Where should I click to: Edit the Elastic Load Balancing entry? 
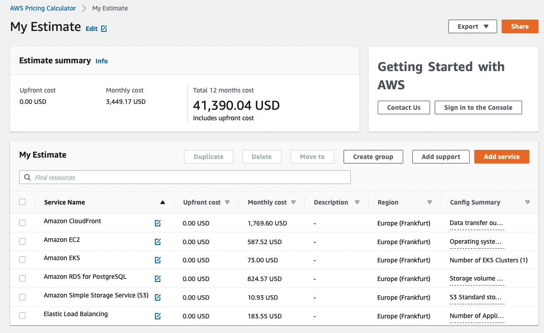click(x=158, y=316)
